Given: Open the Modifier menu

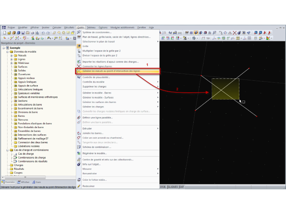Looking at the screenshot, I should [23, 27].
